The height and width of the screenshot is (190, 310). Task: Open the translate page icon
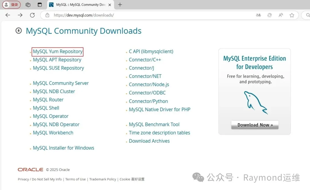258,15
